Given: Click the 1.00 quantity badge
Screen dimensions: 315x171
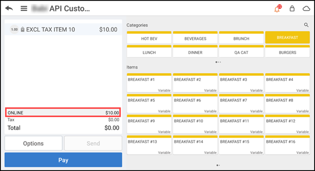Looking at the screenshot, I should coord(14,30).
